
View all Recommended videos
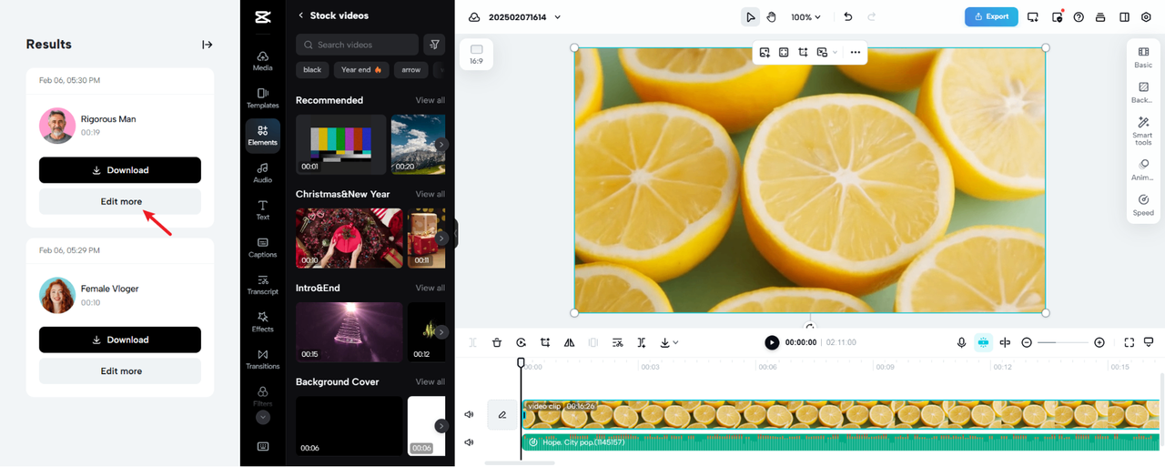(x=431, y=100)
